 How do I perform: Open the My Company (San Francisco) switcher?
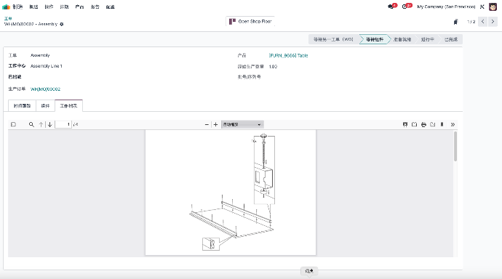click(446, 7)
